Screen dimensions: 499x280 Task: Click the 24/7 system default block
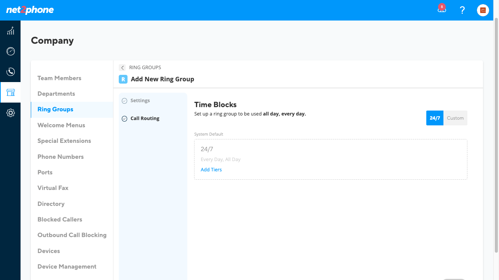331,160
